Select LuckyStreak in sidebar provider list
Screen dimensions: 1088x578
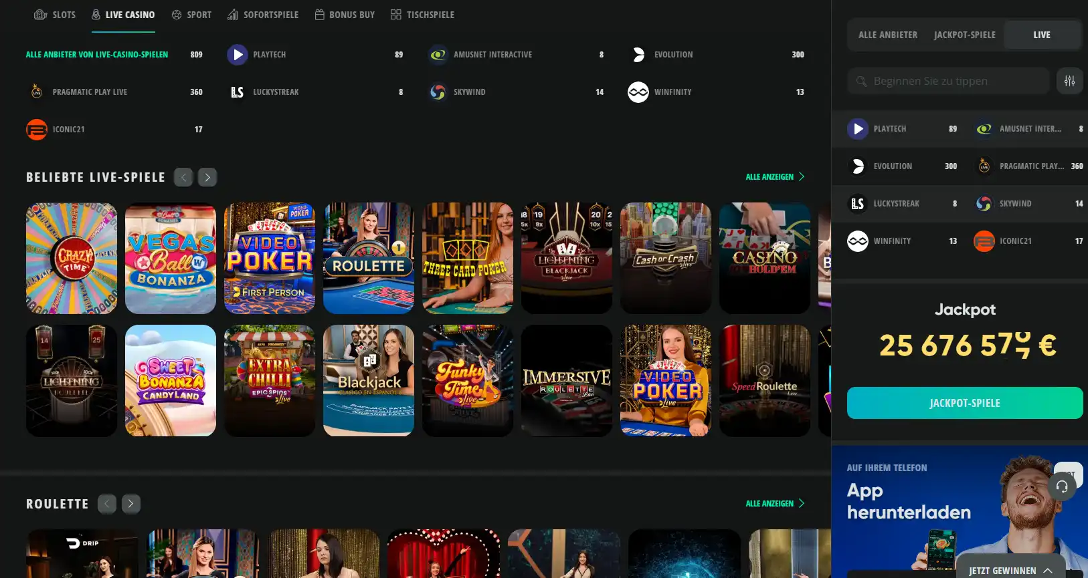(903, 204)
